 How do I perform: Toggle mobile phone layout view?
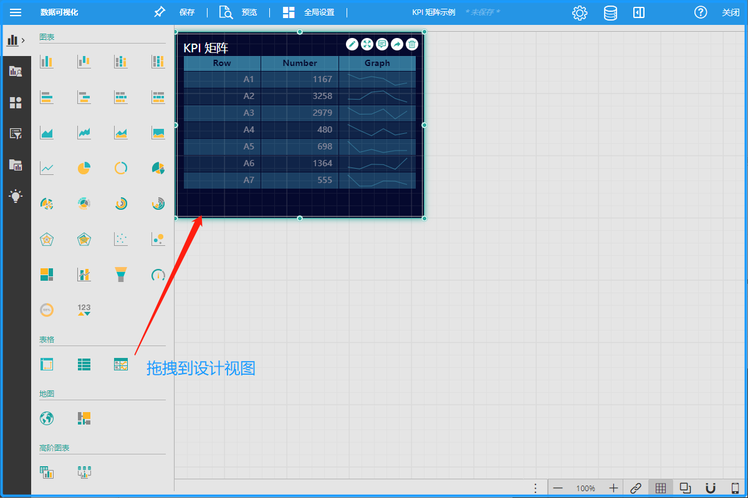pos(735,488)
